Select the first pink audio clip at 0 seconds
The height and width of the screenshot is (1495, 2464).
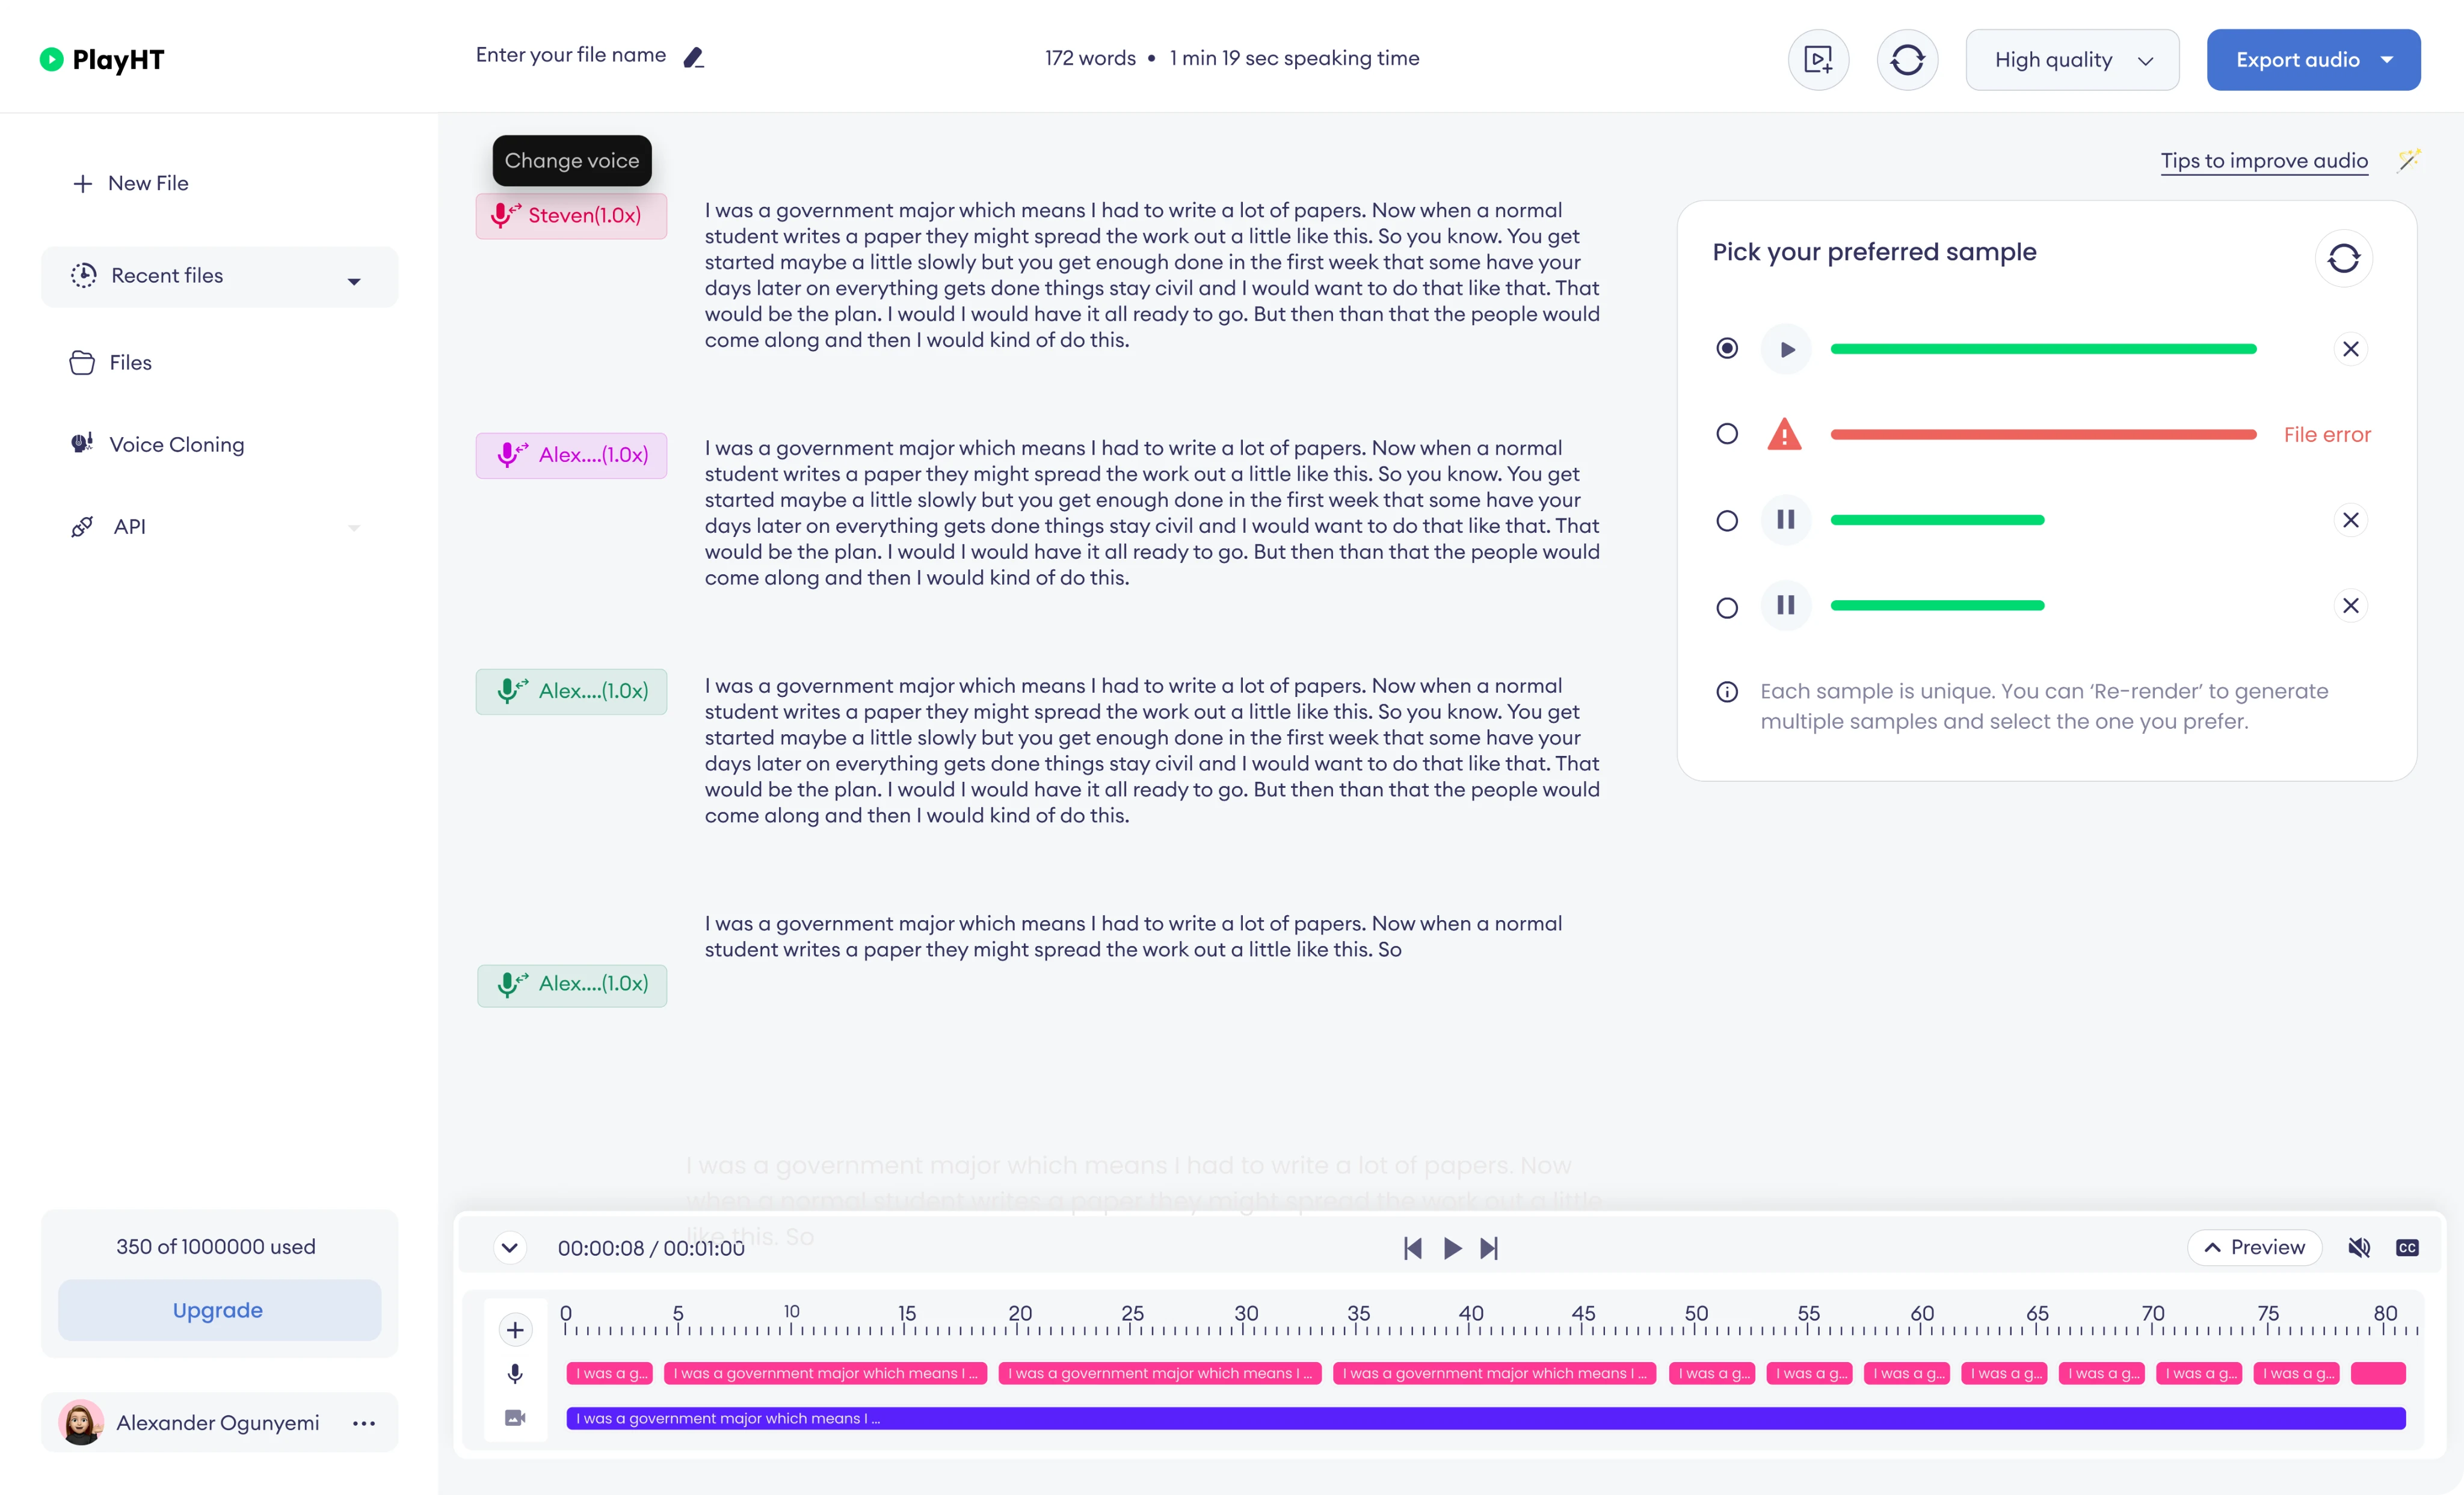pyautogui.click(x=610, y=1374)
